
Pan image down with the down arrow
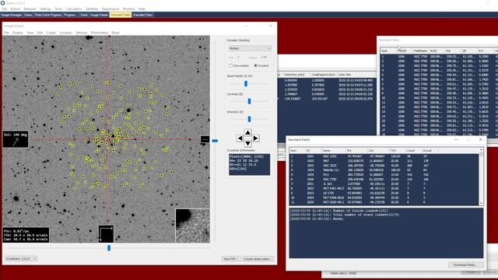coord(247,144)
